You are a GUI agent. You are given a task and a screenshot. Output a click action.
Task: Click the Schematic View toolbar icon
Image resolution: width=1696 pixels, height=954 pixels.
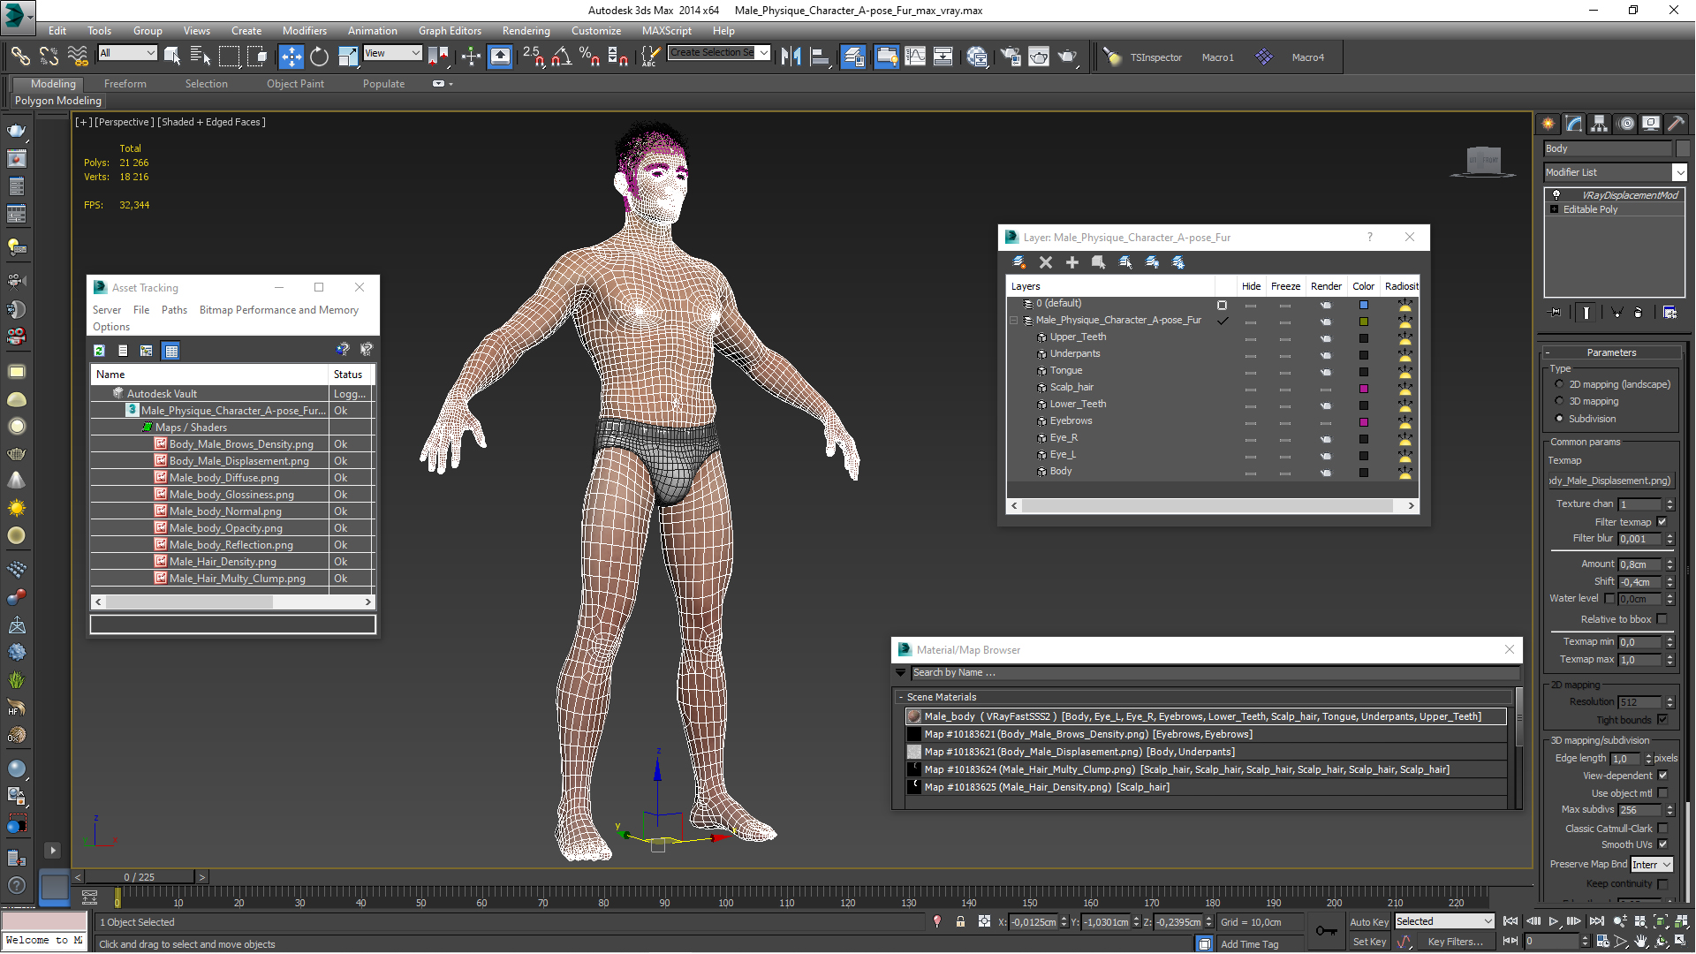tap(943, 57)
